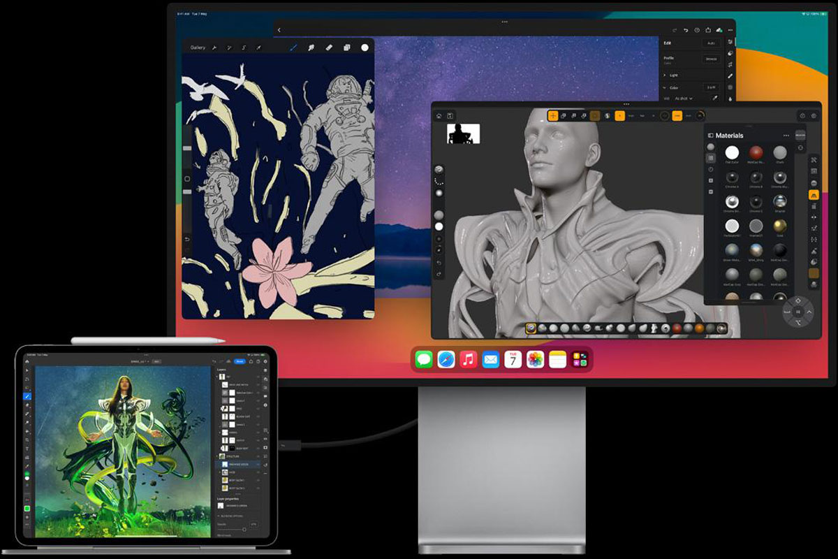Image resolution: width=838 pixels, height=559 pixels.
Task: Go to home in sculpting app
Action: [x=439, y=115]
